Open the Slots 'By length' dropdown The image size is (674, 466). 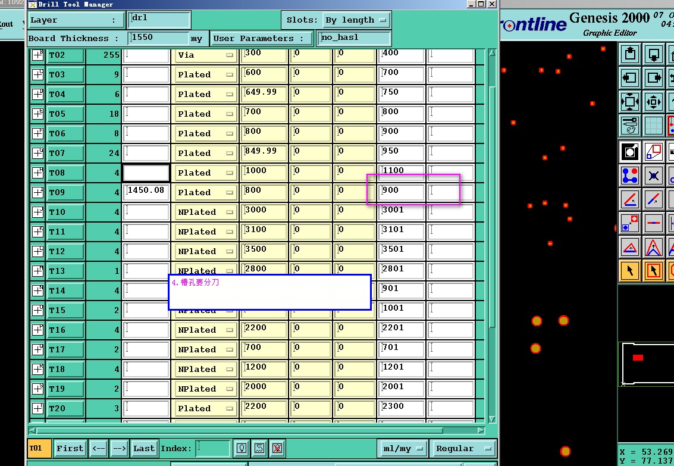click(x=356, y=20)
